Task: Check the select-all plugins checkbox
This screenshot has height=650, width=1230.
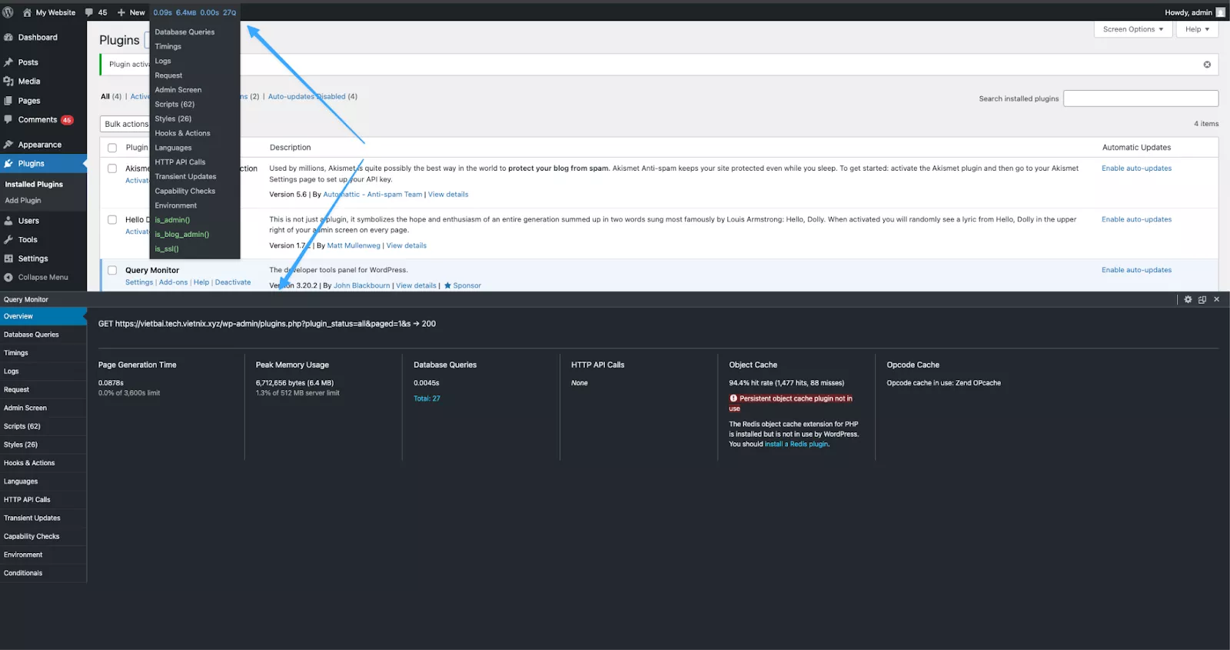Action: tap(112, 148)
